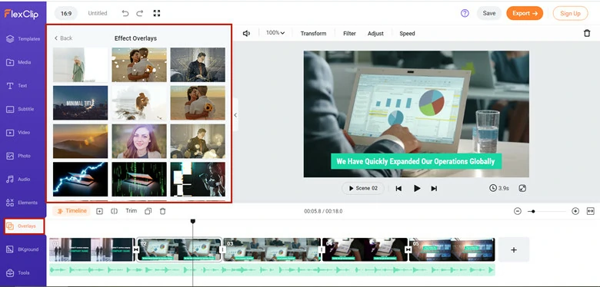This screenshot has width=600, height=287.
Task: Duplicate scene with the copy icon
Action: pyautogui.click(x=148, y=211)
